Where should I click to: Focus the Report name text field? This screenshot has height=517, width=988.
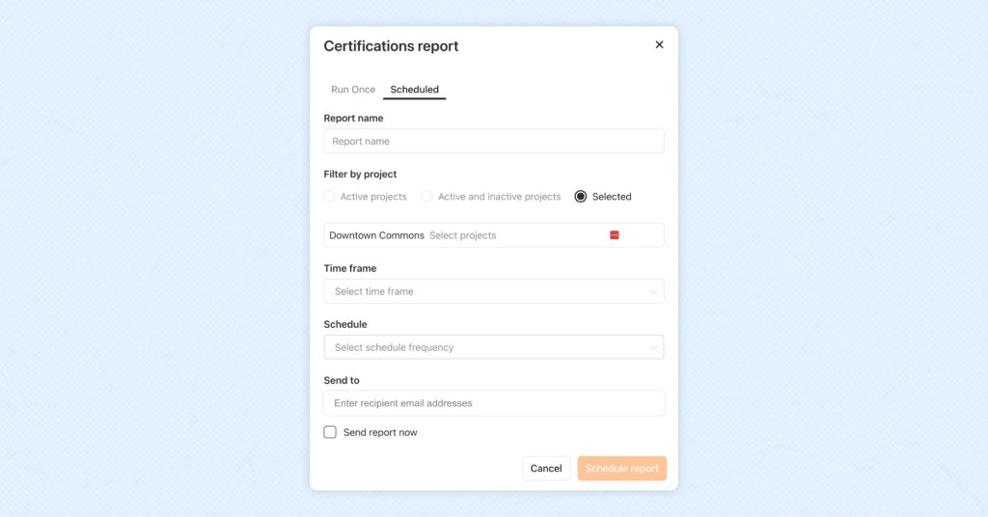[493, 141]
